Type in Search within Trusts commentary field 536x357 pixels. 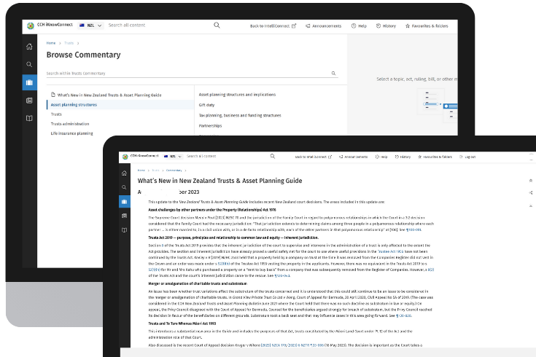(186, 74)
